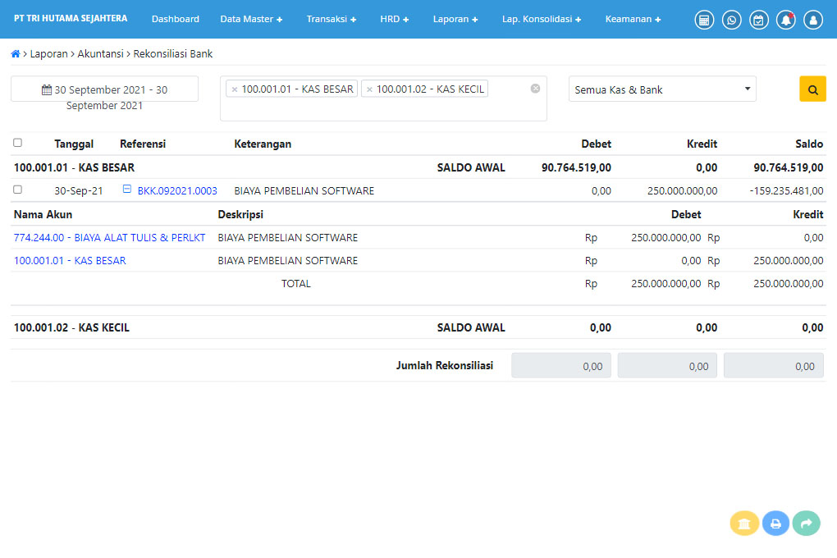Viewport: 837px width, 558px height.
Task: Click the saldo value -159.235.481,00
Action: coord(786,191)
